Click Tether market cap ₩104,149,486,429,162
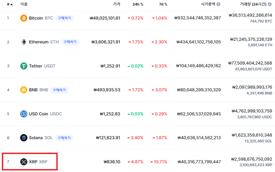 [198, 66]
